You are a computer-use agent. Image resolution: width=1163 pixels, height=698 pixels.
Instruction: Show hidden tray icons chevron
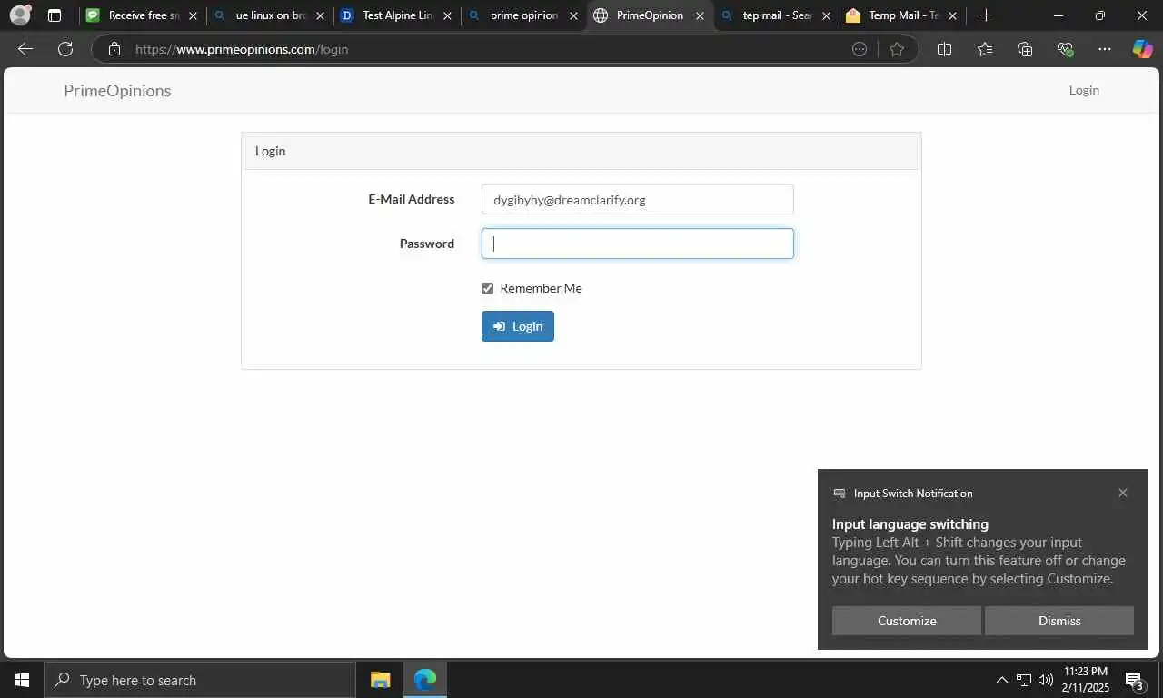(1001, 680)
